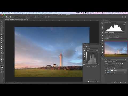This screenshot has height=96, width=128.
Task: Select the Clone Stamp tool
Action: click(x=2, y=38)
